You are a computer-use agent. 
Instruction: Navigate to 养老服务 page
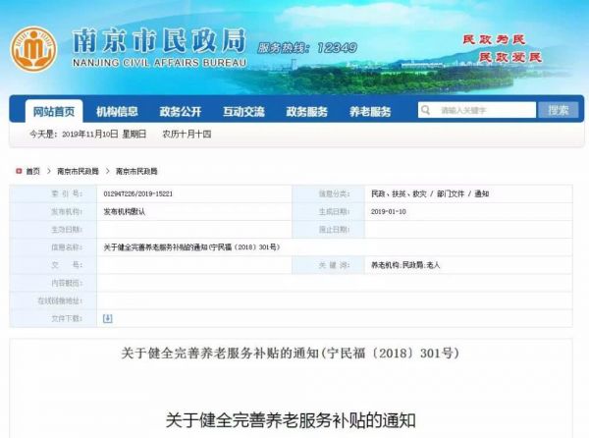[370, 111]
